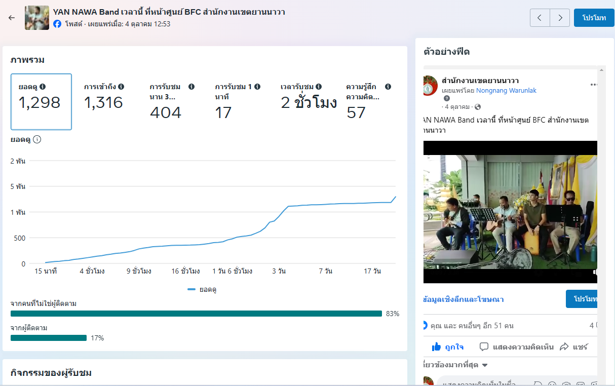Click the 83% non-followers teal bar
Image resolution: width=615 pixels, height=386 pixels.
[x=196, y=314]
